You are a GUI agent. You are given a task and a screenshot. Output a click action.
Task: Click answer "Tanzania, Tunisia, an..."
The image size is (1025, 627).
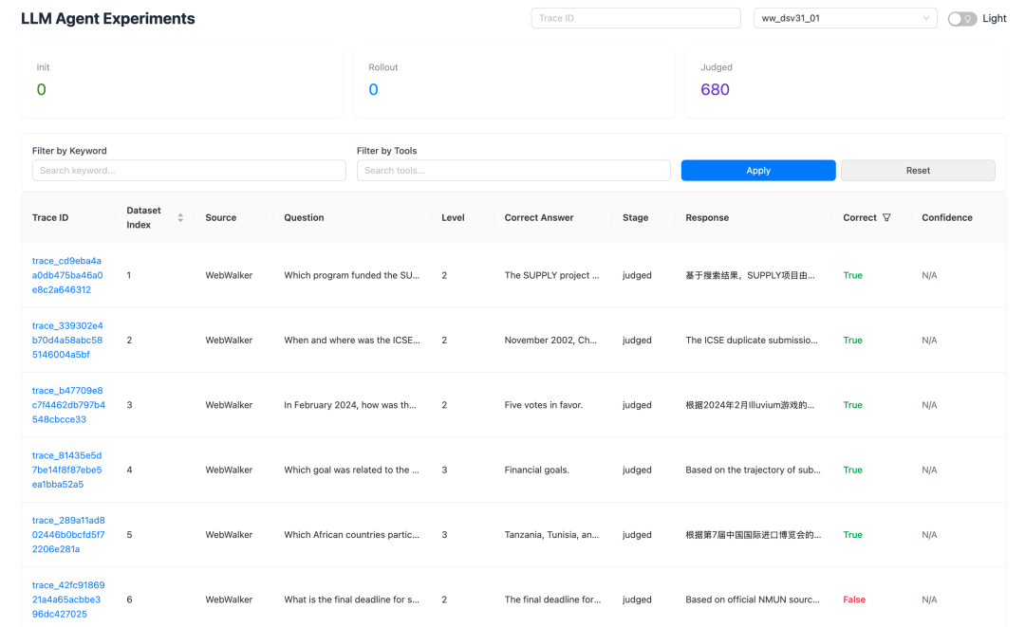[551, 534]
